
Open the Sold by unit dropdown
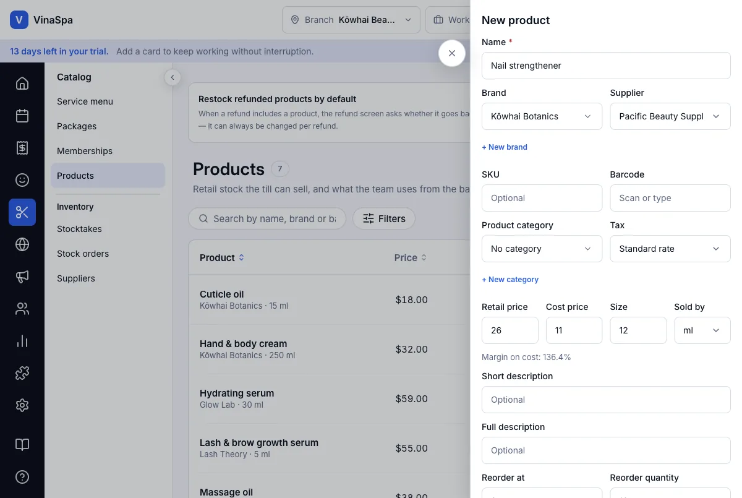tap(702, 330)
